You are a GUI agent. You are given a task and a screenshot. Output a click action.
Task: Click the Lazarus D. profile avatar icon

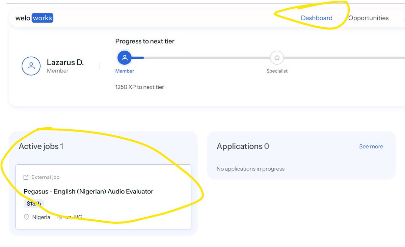click(x=31, y=66)
